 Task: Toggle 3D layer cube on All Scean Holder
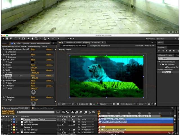[74, 125]
